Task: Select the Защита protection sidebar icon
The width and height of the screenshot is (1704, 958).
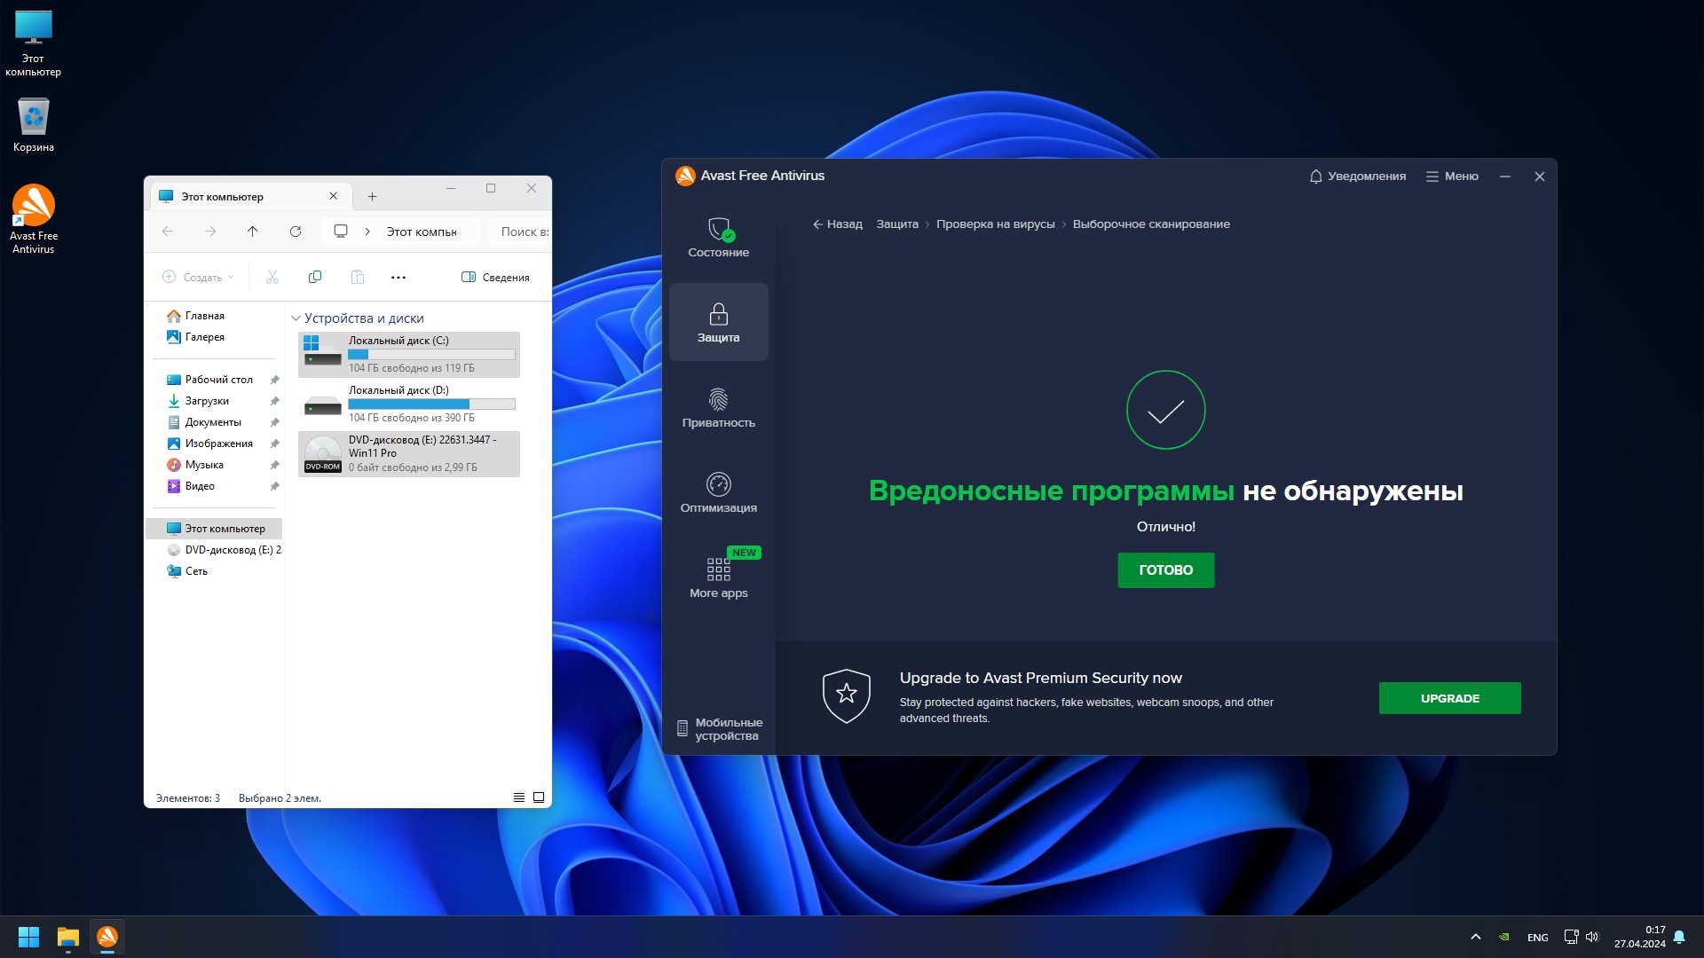Action: point(718,322)
